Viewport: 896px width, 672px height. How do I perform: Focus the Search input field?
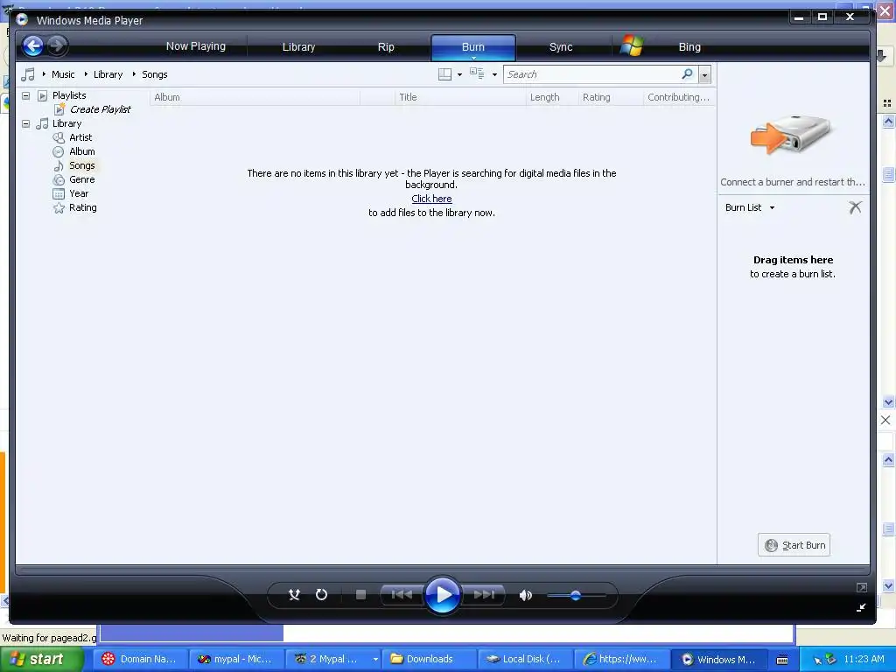[592, 74]
